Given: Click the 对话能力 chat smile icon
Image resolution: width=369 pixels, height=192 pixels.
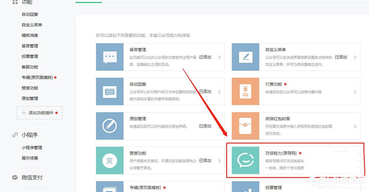Looking at the screenshot, I should [245, 160].
